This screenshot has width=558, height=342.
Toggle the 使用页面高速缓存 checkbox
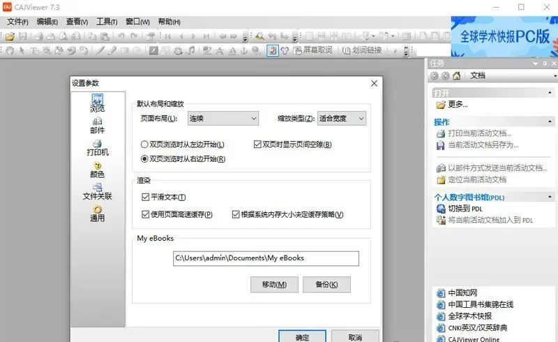click(x=177, y=214)
